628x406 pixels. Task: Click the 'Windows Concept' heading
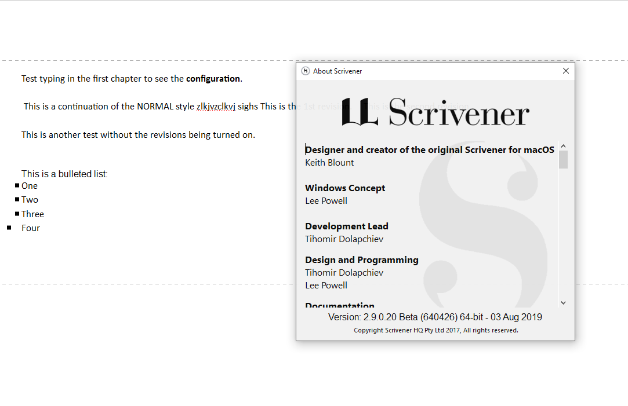pos(345,188)
